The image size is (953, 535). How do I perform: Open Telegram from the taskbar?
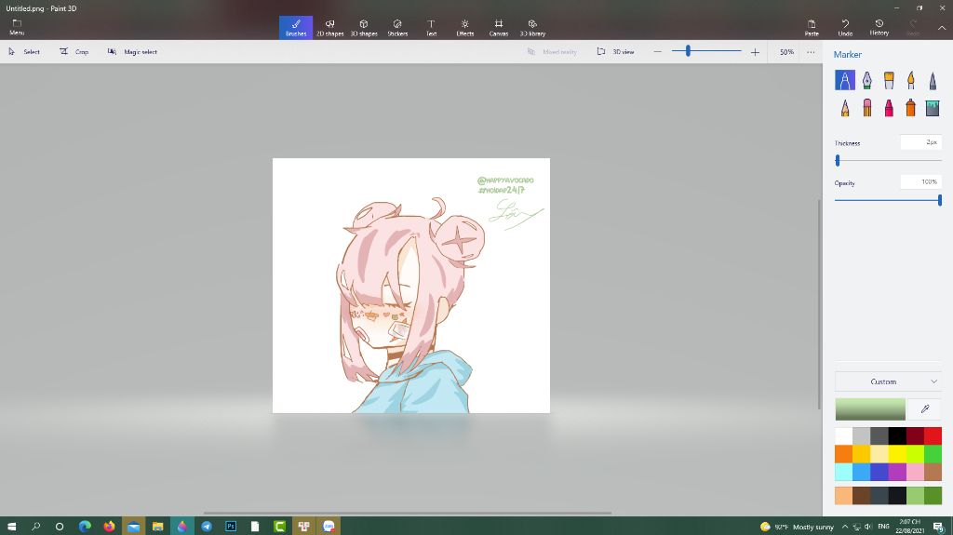[207, 527]
